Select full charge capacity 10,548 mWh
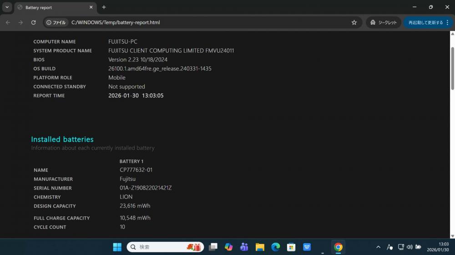 pos(135,218)
